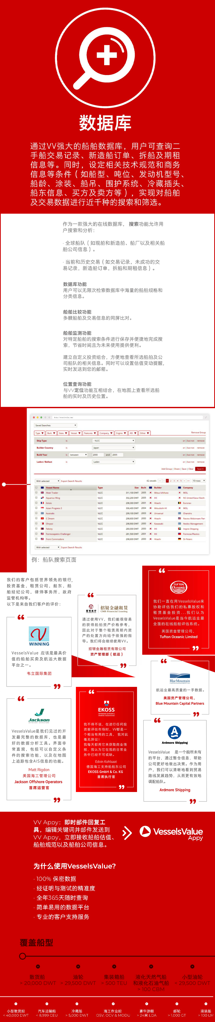This screenshot has width=215, height=1022.
Task: Click the Ardmore Shipping anchor logo
Action: click(x=175, y=732)
